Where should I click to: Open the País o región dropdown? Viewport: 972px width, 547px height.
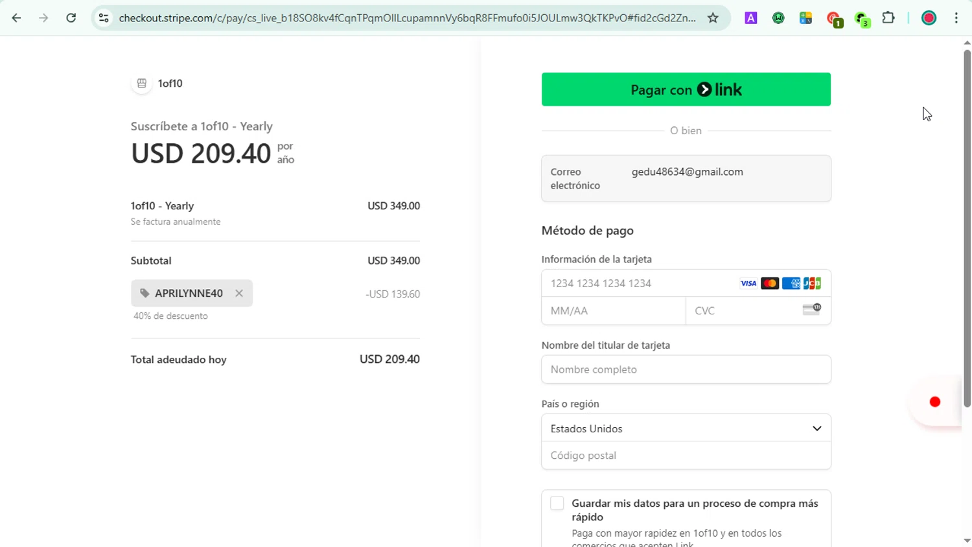(x=686, y=428)
